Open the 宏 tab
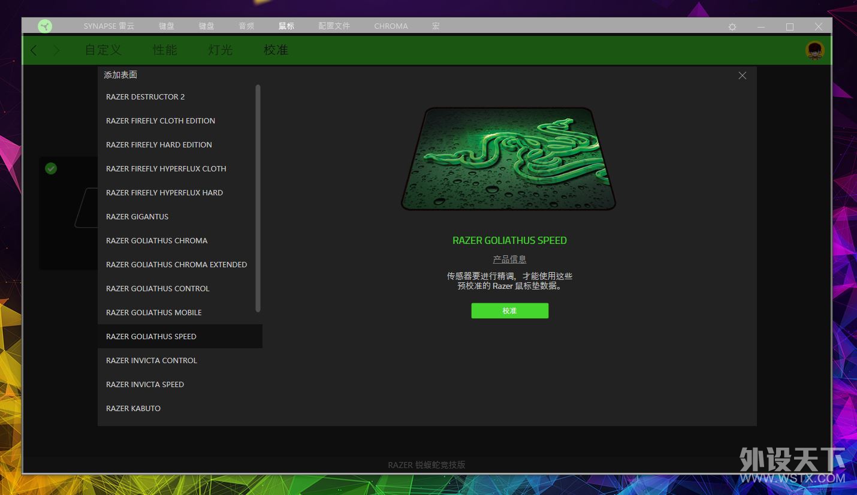 point(436,26)
